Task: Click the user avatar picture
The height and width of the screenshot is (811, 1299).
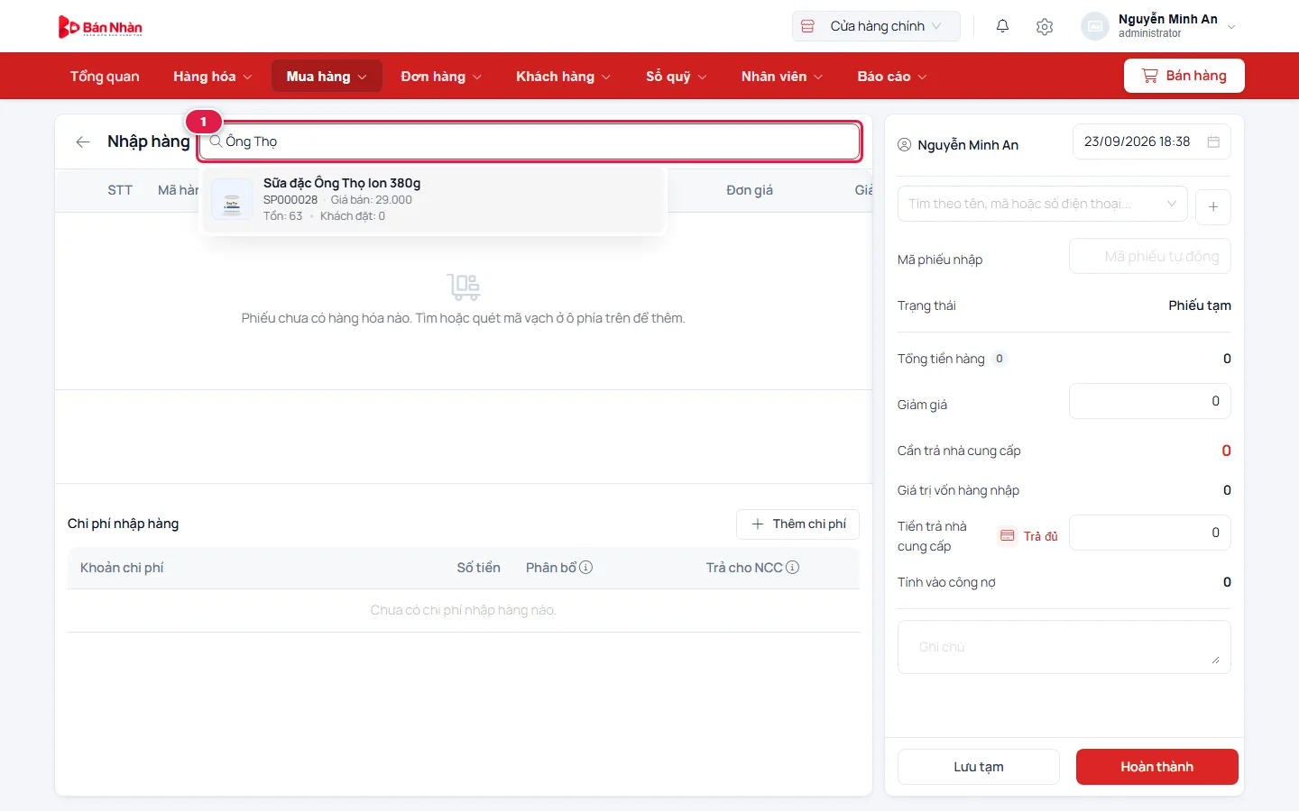Action: pos(1094,26)
